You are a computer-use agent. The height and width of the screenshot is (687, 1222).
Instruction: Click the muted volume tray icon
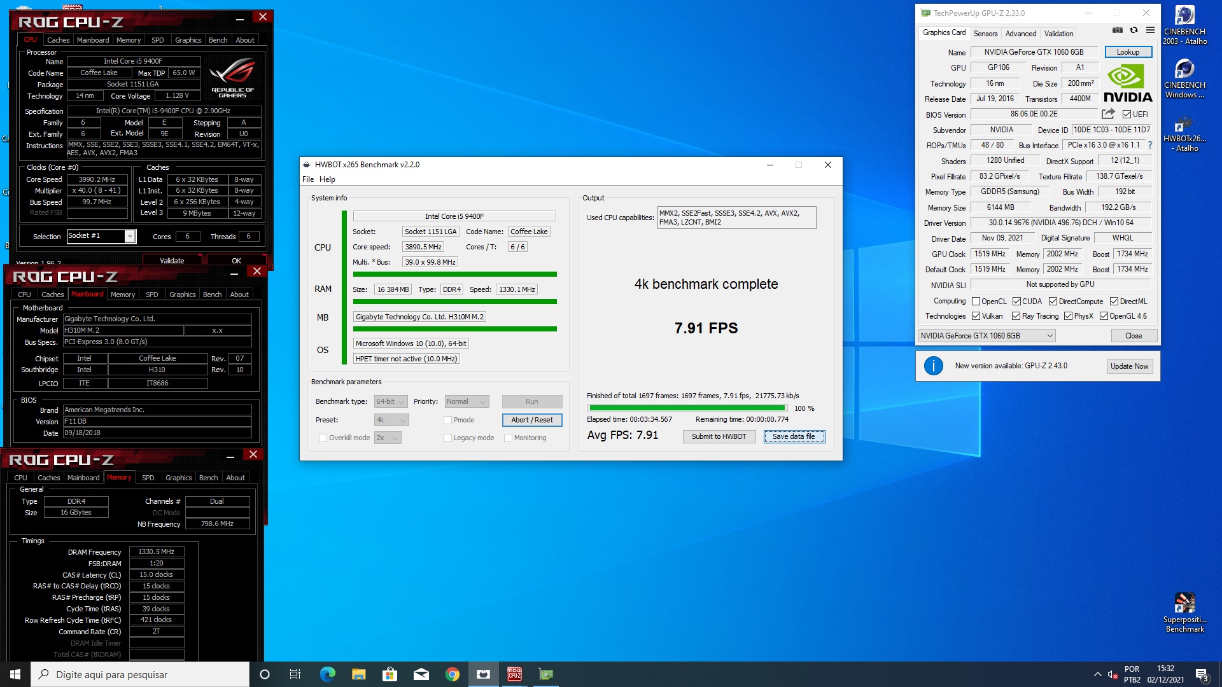pyautogui.click(x=1113, y=674)
